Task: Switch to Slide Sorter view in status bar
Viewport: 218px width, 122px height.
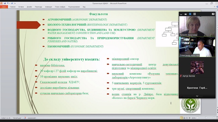Action: click(184, 118)
